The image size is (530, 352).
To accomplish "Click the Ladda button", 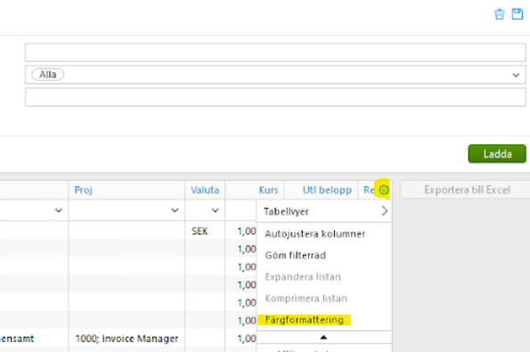I will (497, 154).
